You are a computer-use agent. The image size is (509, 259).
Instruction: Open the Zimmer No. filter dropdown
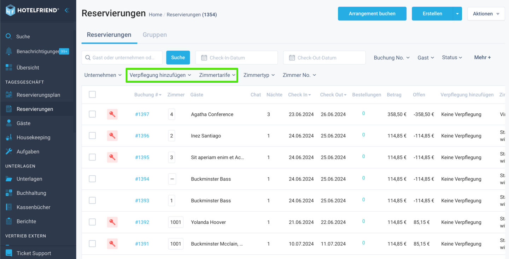coord(299,75)
